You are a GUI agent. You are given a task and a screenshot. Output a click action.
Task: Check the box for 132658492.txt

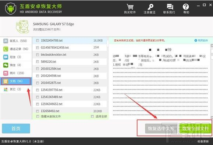pyautogui.click(x=38, y=111)
